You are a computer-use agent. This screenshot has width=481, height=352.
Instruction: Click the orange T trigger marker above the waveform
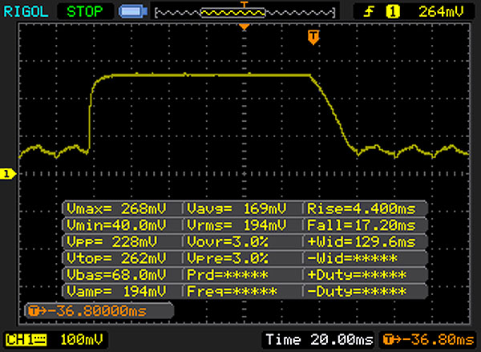pos(313,38)
